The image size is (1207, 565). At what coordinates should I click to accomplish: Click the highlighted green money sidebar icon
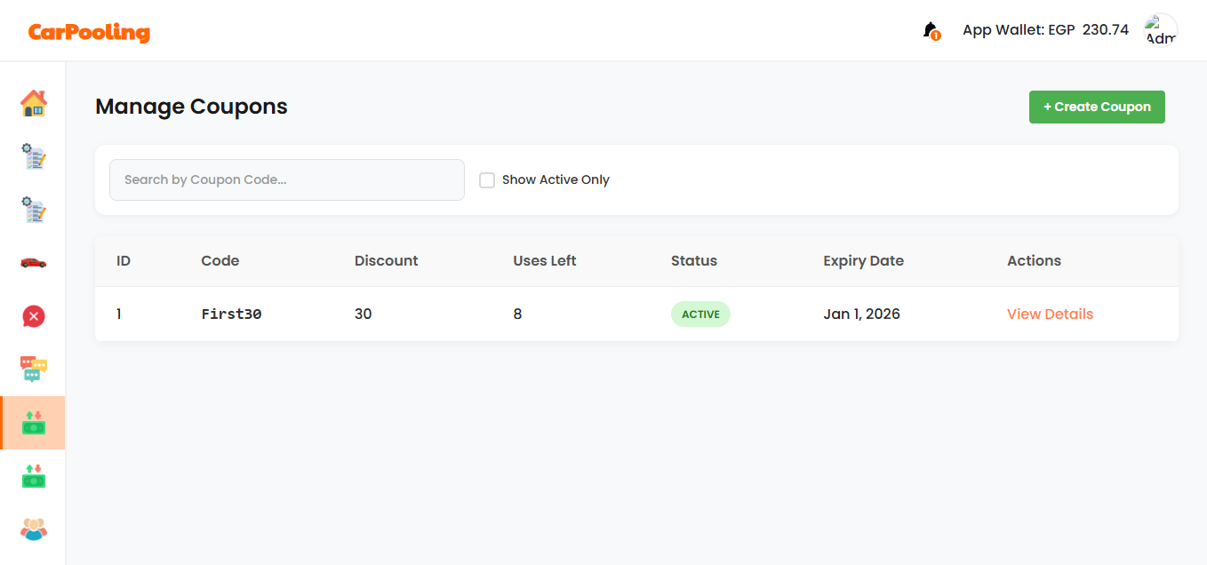click(x=33, y=423)
